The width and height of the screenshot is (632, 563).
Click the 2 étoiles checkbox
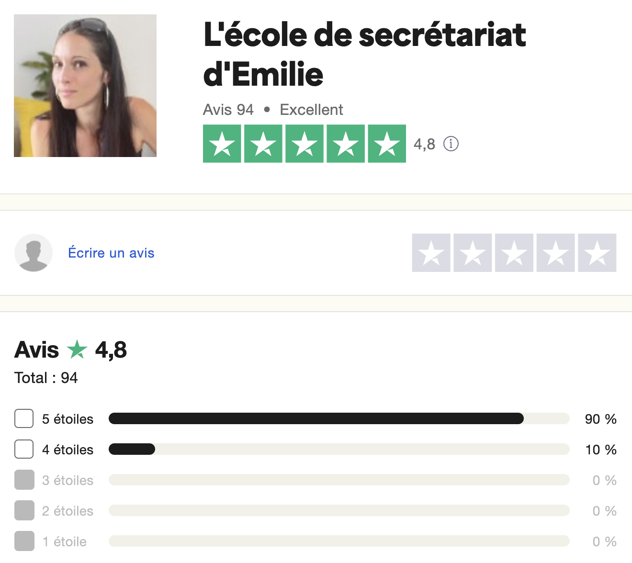[24, 511]
